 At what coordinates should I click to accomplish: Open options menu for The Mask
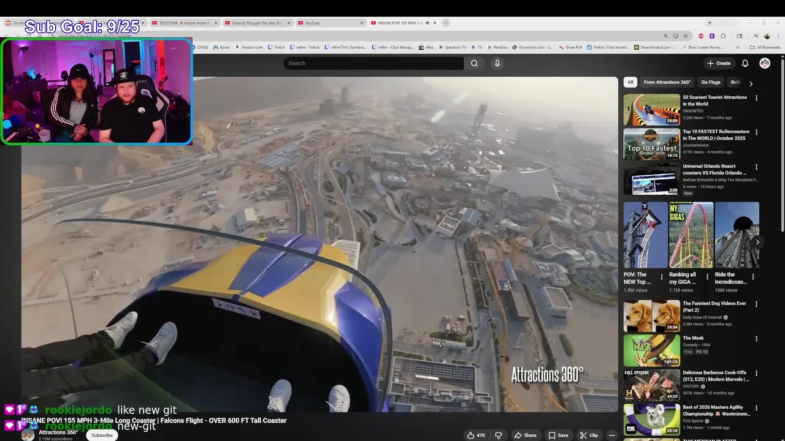756,339
